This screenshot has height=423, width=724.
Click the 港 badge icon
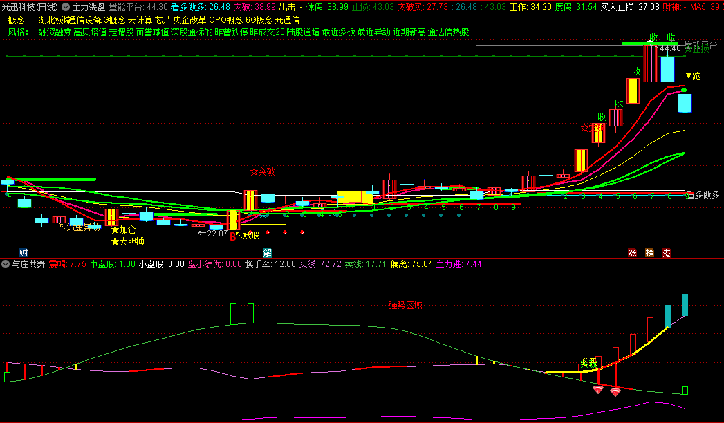(x=667, y=252)
